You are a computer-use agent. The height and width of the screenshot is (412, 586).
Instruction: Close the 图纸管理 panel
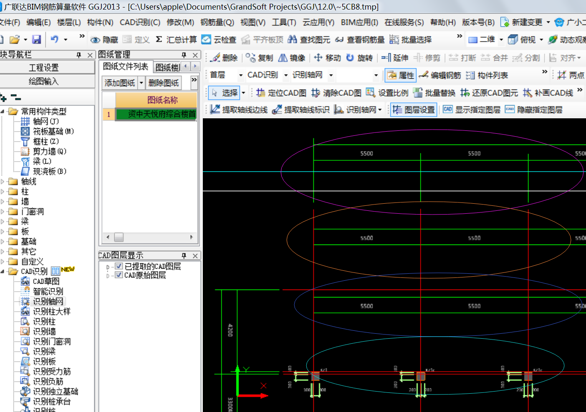coord(195,55)
